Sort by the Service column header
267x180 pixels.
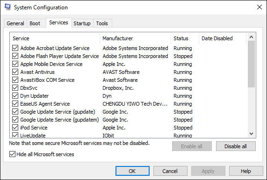(x=55, y=38)
